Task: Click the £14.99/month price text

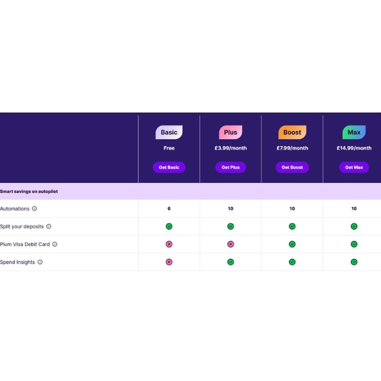Action: click(354, 148)
